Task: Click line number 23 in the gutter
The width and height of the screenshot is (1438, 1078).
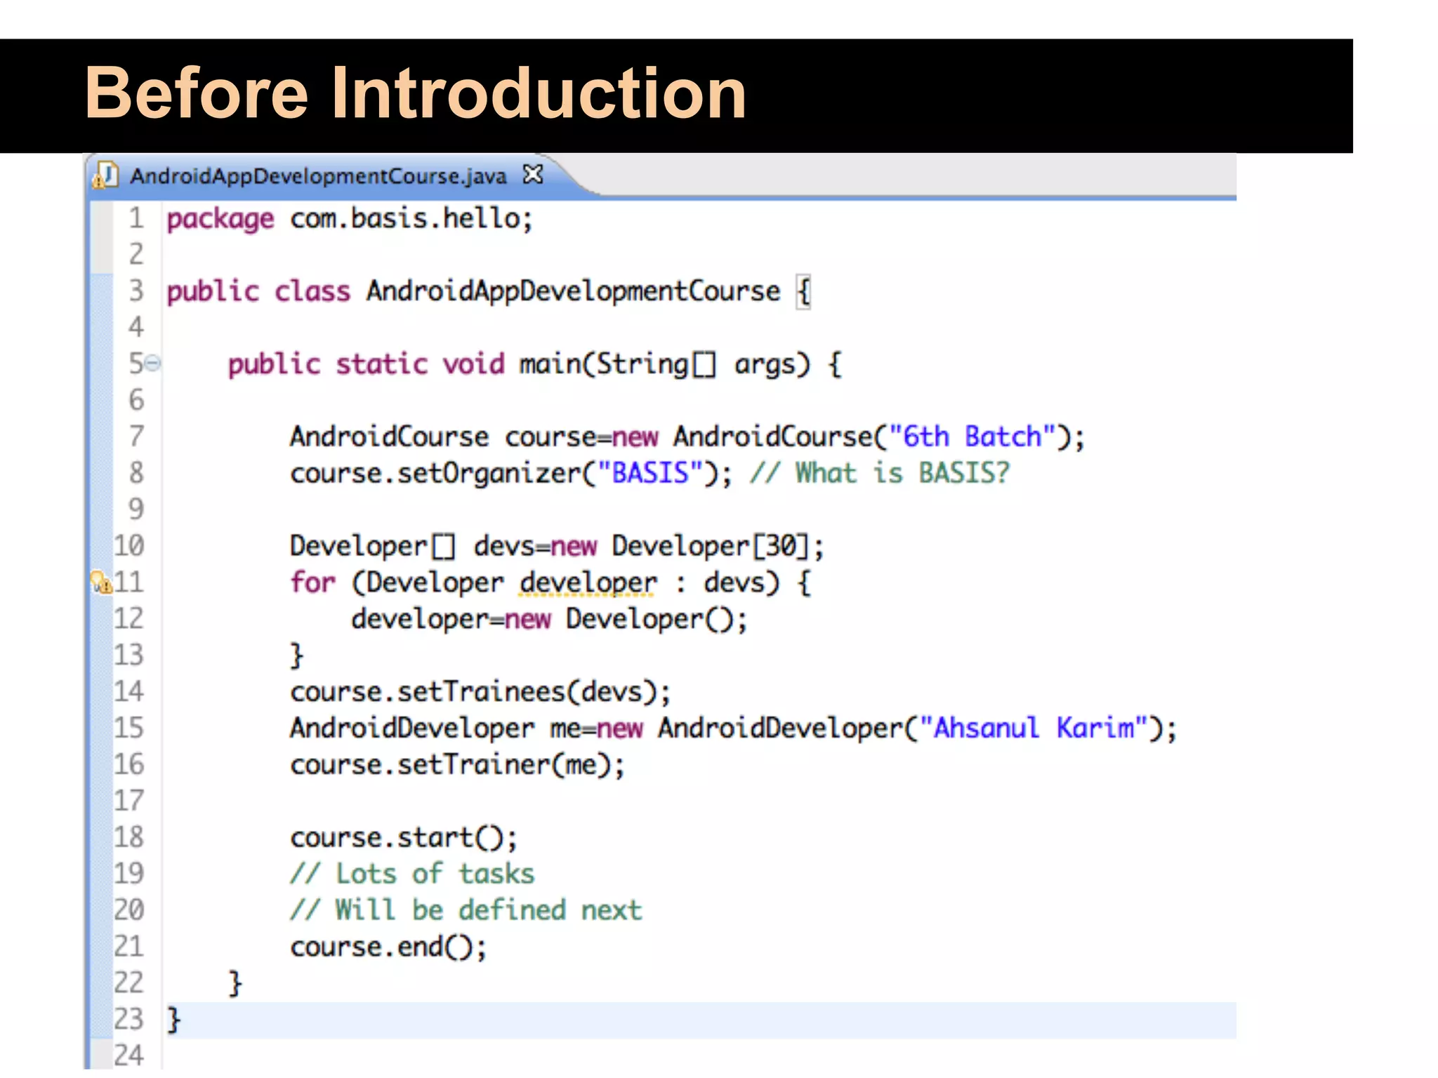Action: coord(128,1019)
